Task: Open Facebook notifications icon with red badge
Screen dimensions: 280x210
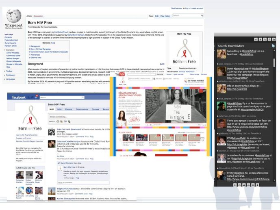Action: point(36,97)
